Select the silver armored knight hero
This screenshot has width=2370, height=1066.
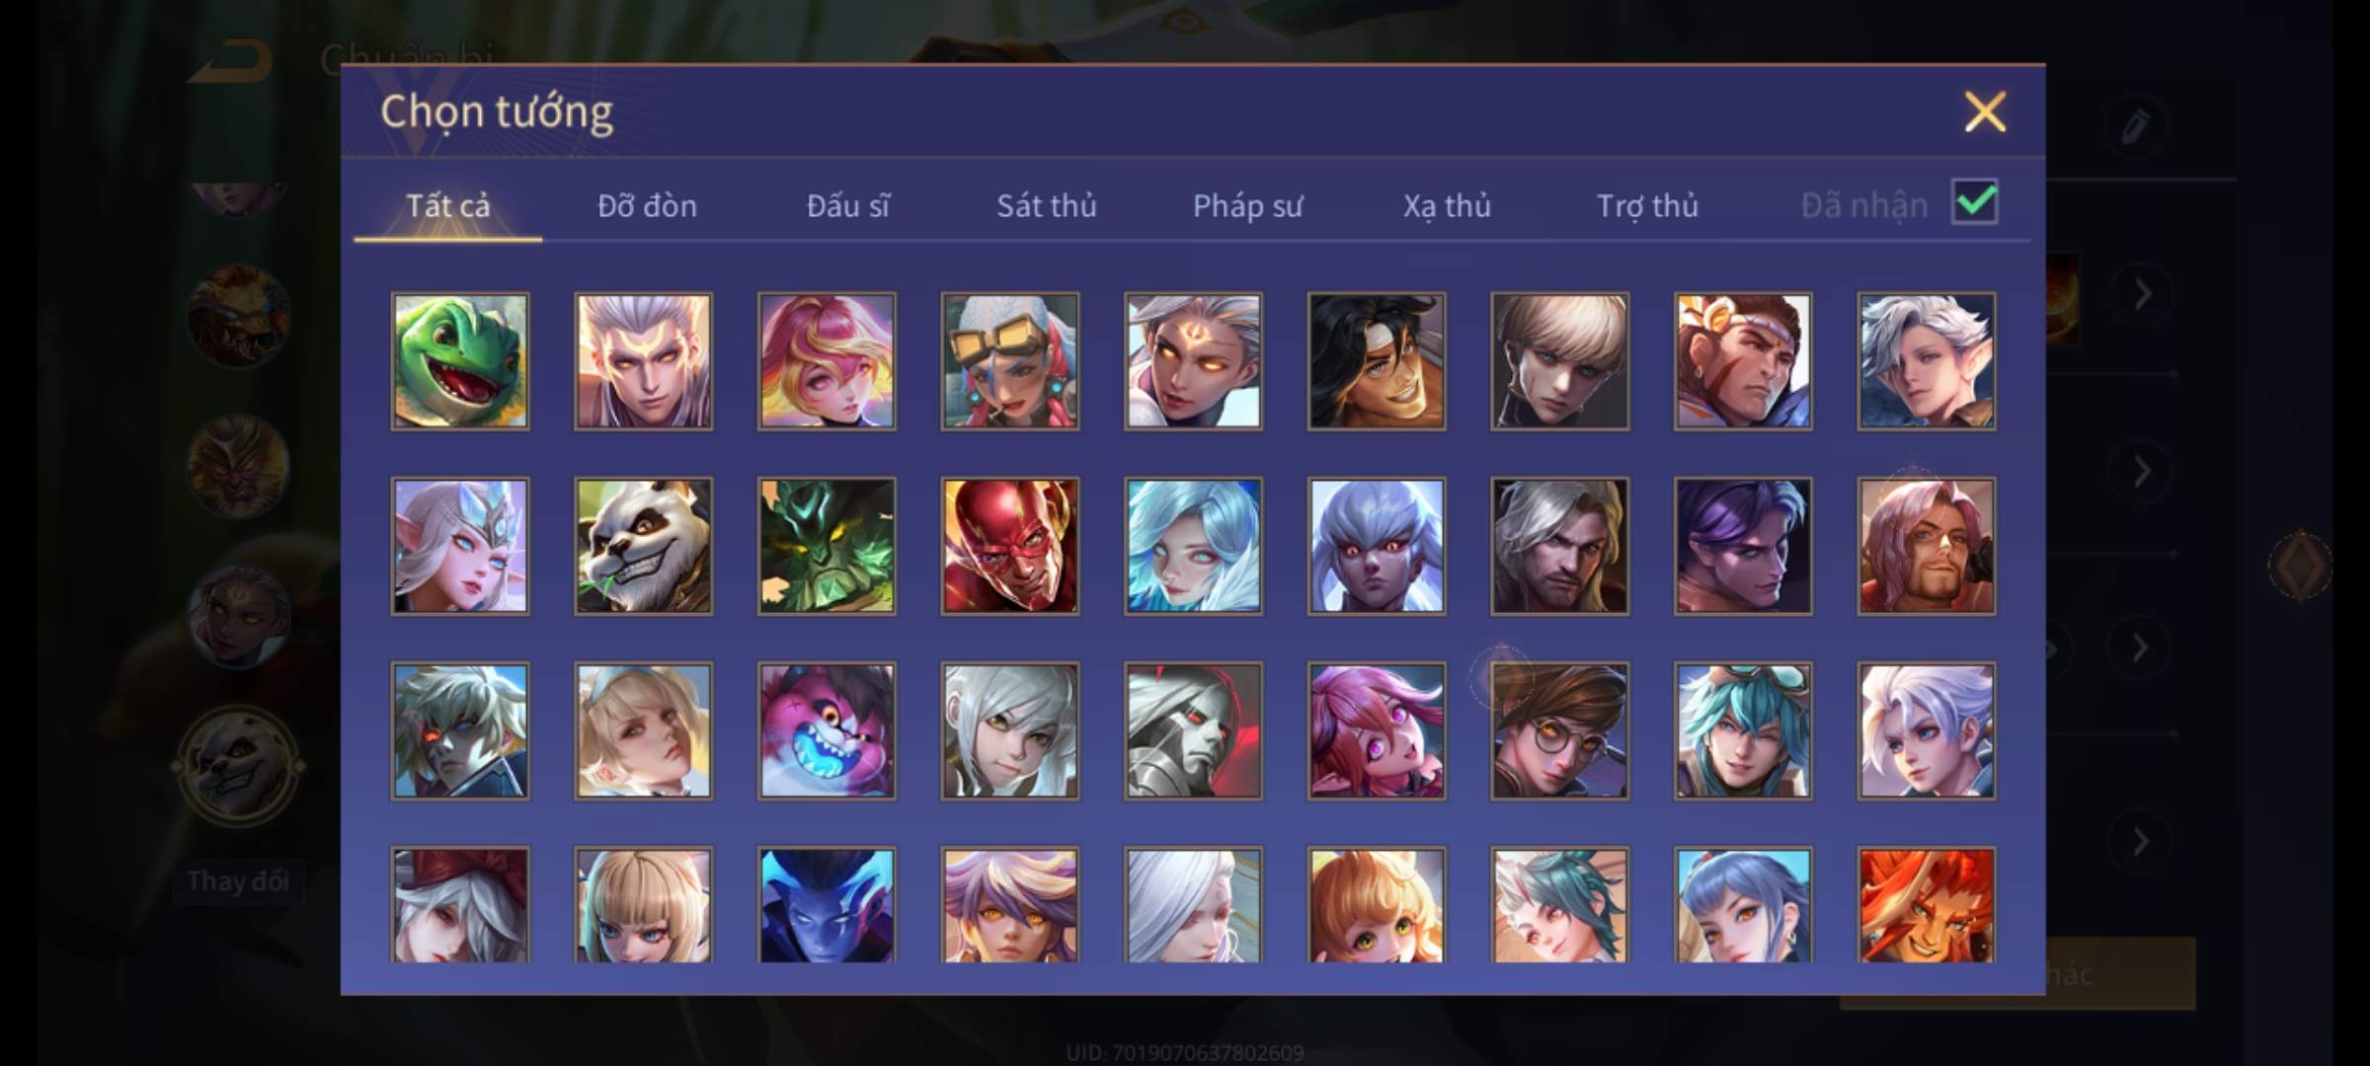coord(1193,730)
